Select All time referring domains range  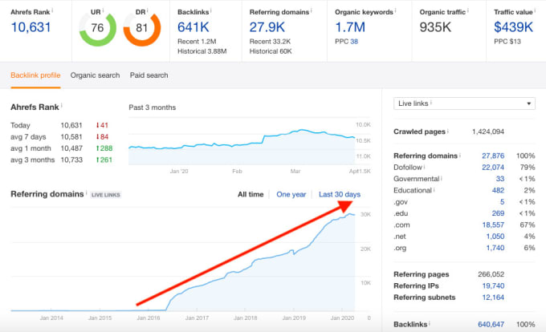(x=251, y=194)
